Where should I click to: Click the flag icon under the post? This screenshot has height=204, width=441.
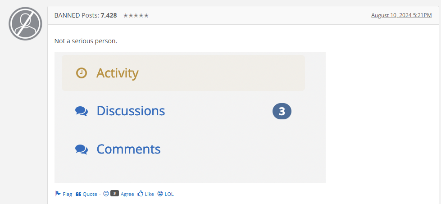[58, 194]
